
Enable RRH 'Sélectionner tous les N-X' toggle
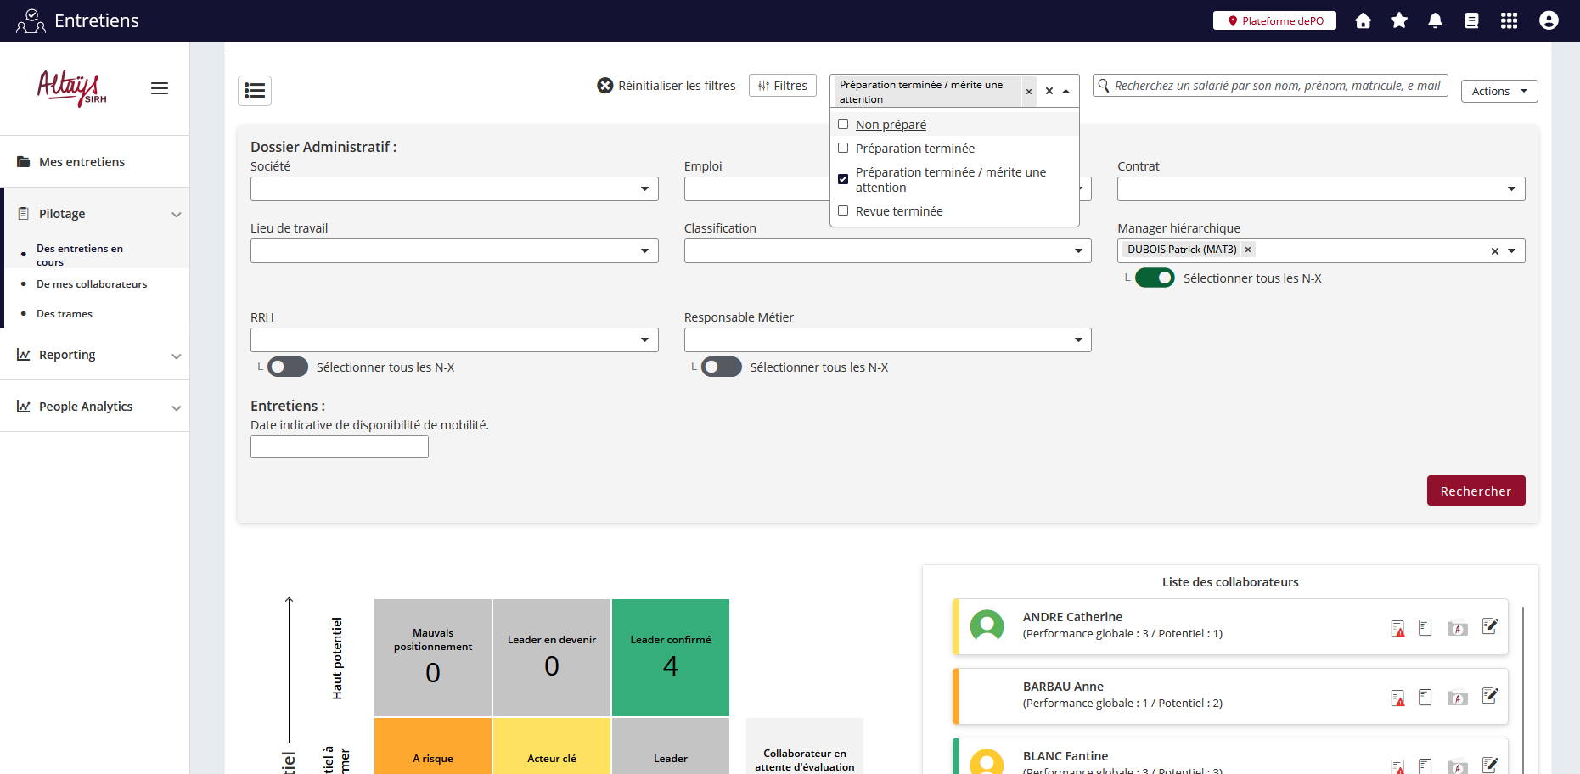click(x=288, y=367)
